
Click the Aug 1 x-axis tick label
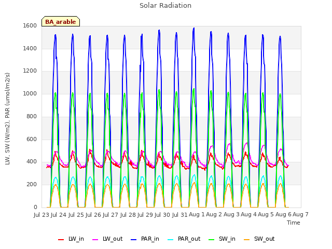tap(197, 215)
